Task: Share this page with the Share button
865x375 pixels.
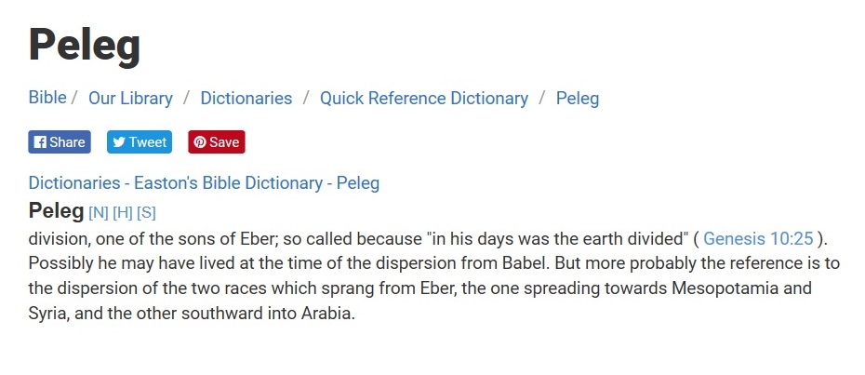Action: tap(60, 142)
